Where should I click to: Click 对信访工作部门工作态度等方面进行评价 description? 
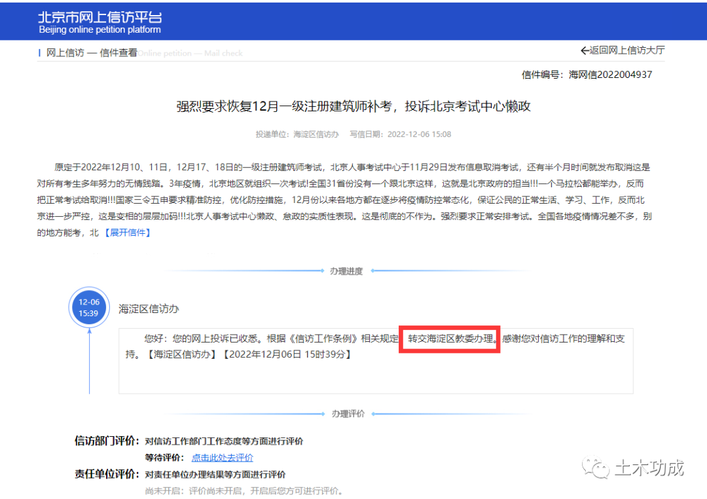coord(224,441)
